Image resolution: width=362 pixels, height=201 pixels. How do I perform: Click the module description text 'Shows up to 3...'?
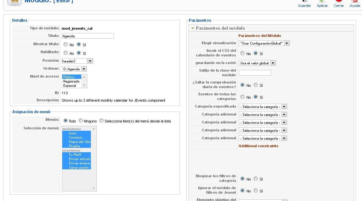tap(113, 100)
